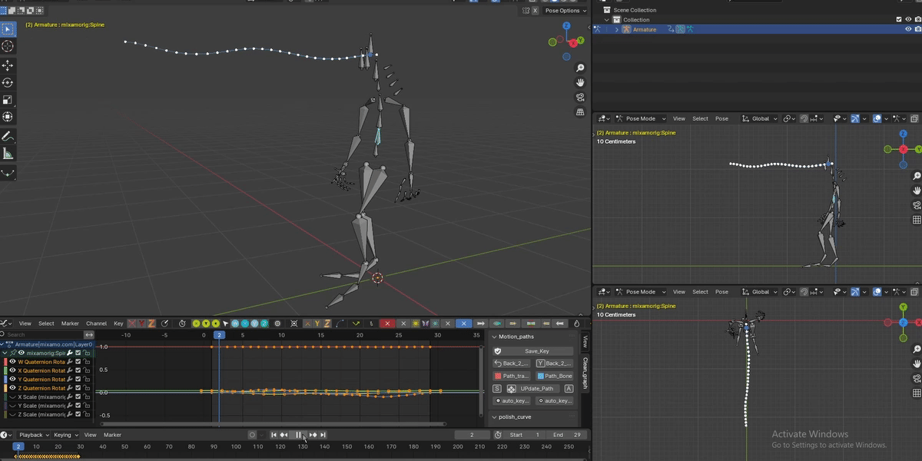Expand the Armature node in the Outliner
The width and height of the screenshot is (922, 461).
pos(618,28)
